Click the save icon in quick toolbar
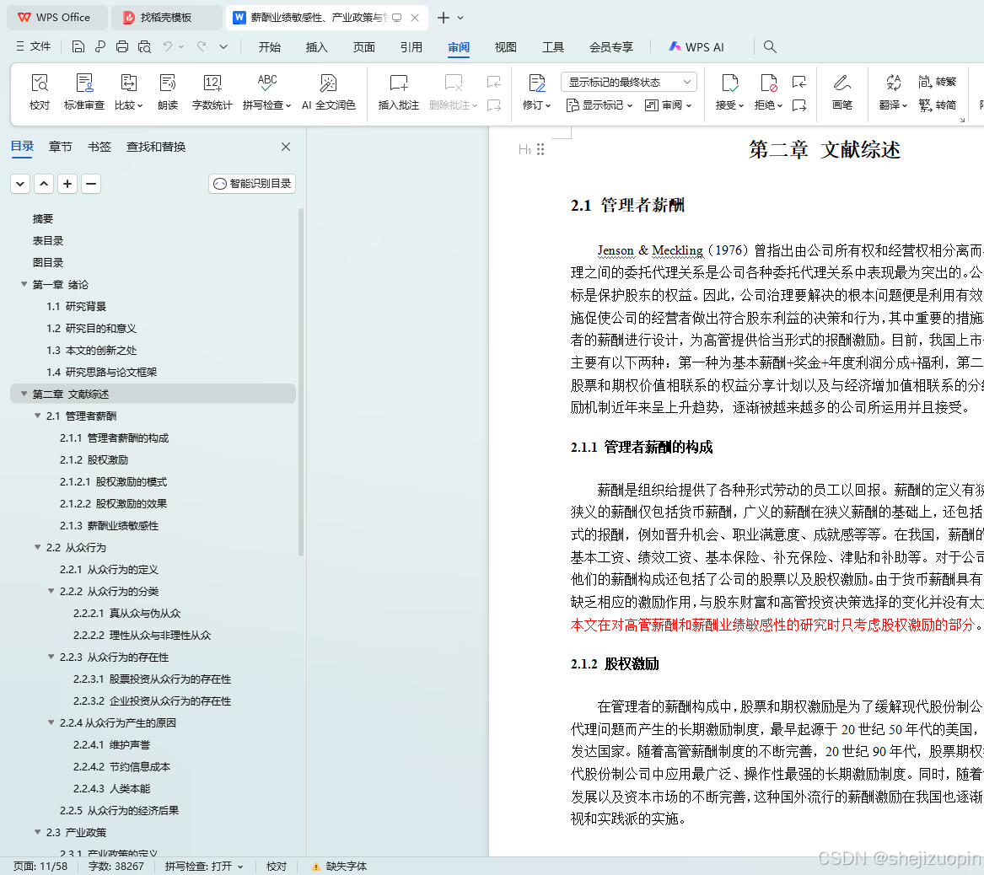The height and width of the screenshot is (875, 984). point(78,46)
